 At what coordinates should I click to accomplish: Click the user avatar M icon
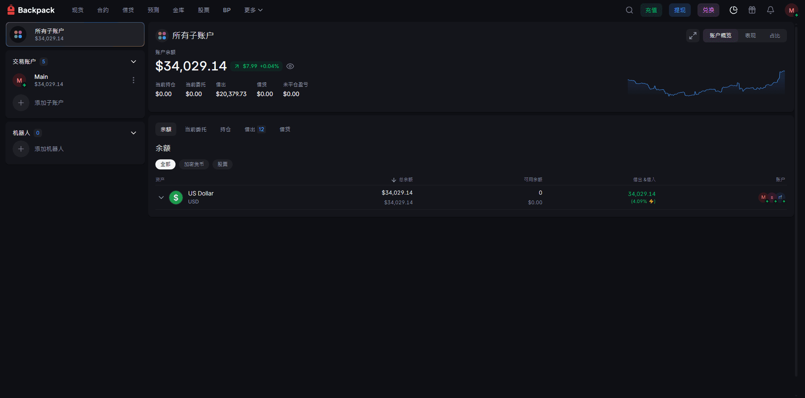(792, 10)
